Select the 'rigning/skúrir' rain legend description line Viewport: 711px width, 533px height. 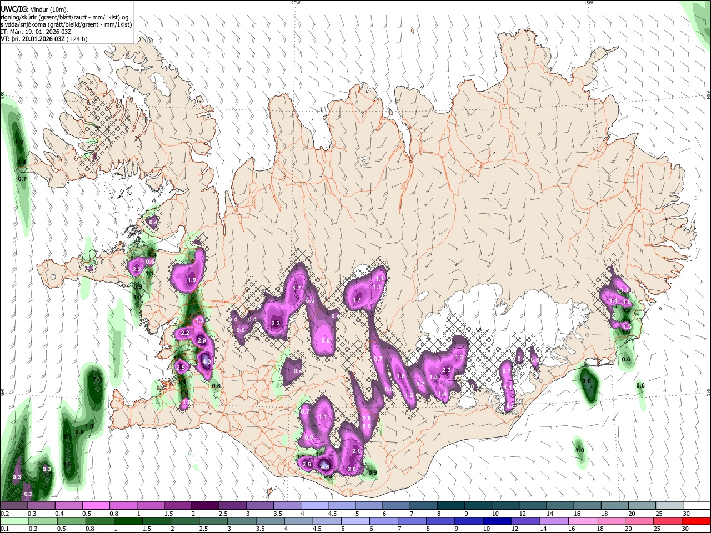click(x=66, y=17)
